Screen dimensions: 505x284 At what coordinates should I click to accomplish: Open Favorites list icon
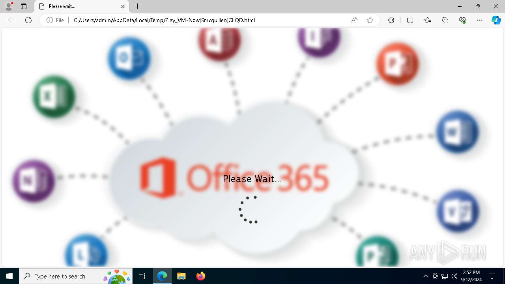tap(428, 20)
